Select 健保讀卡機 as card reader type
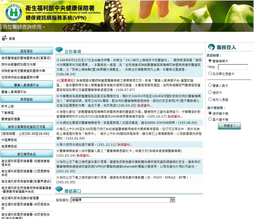 tap(210, 113)
